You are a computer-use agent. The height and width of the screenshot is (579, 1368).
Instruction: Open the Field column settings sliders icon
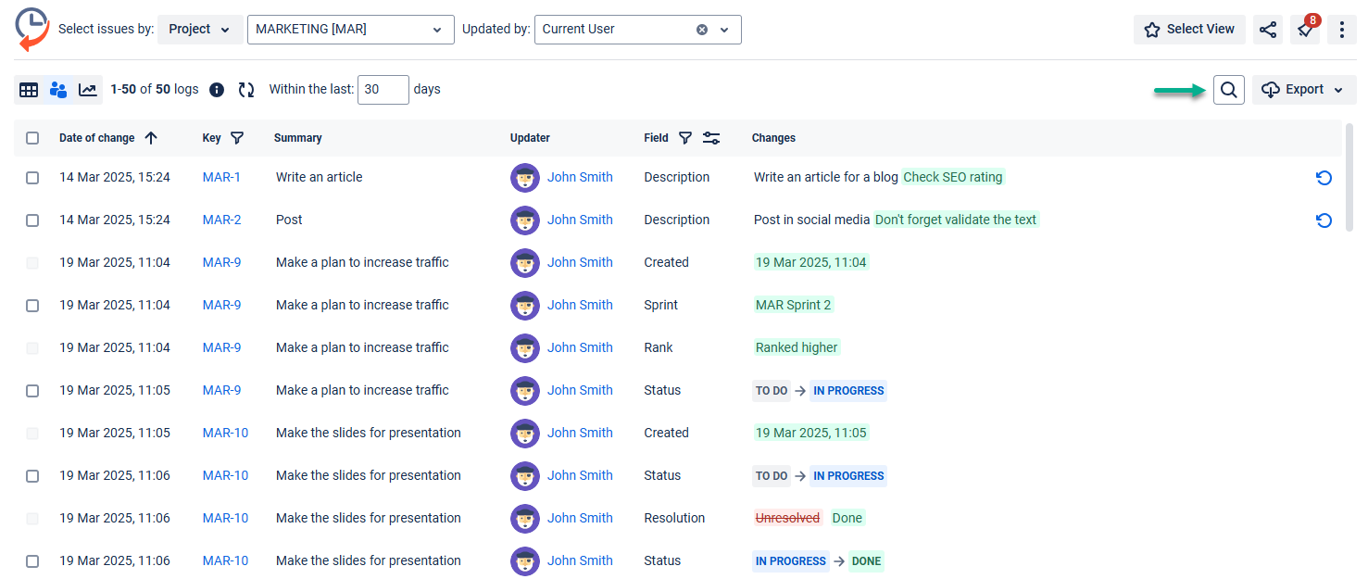[x=711, y=138]
